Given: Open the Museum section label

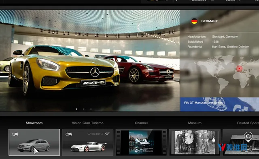Looking at the screenshot, I should coord(195,123).
